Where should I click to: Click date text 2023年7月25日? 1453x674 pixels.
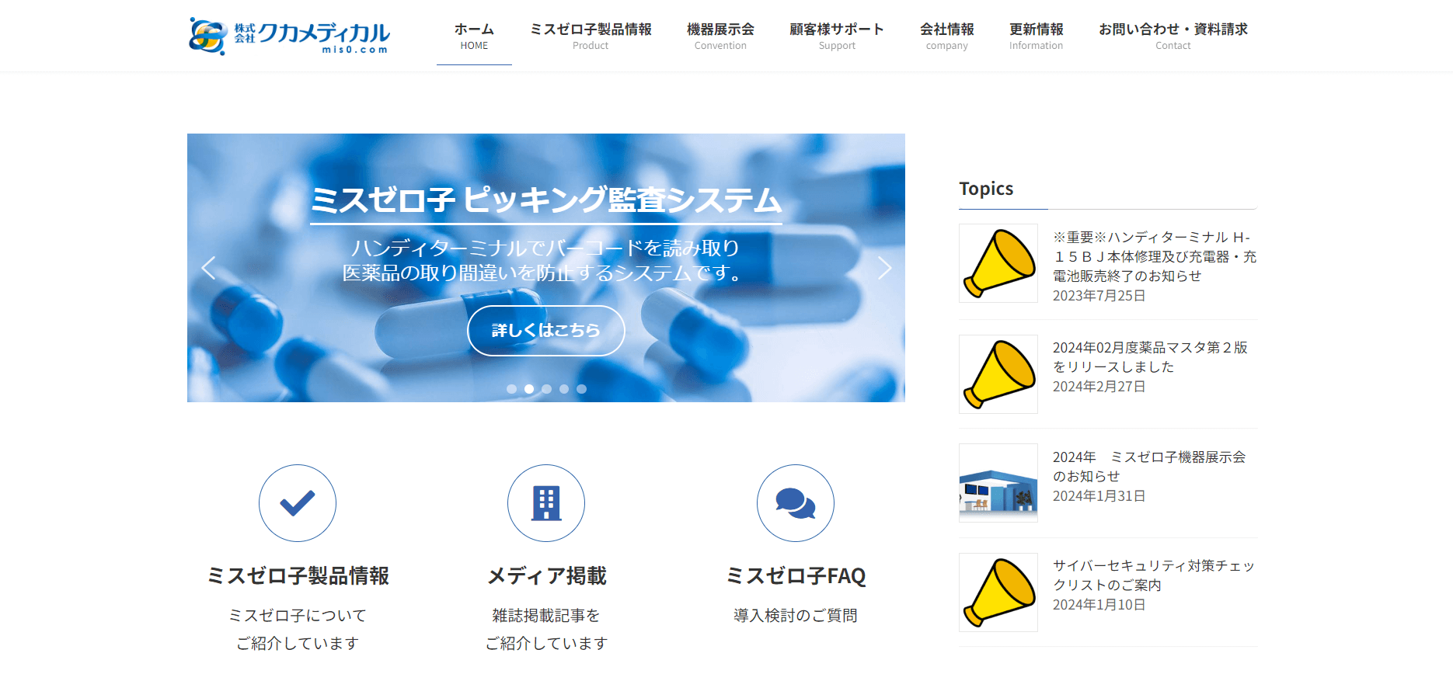[1099, 296]
